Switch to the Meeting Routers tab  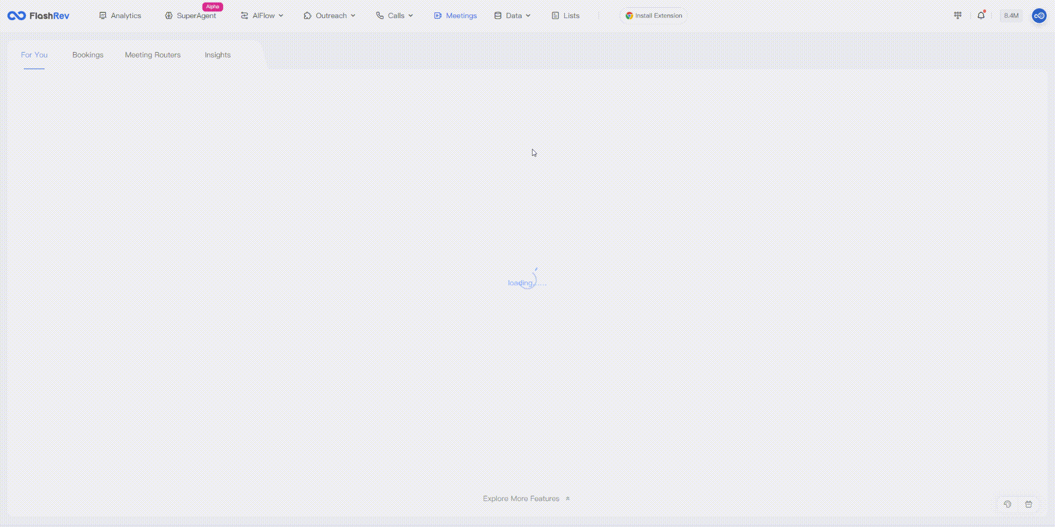click(152, 55)
